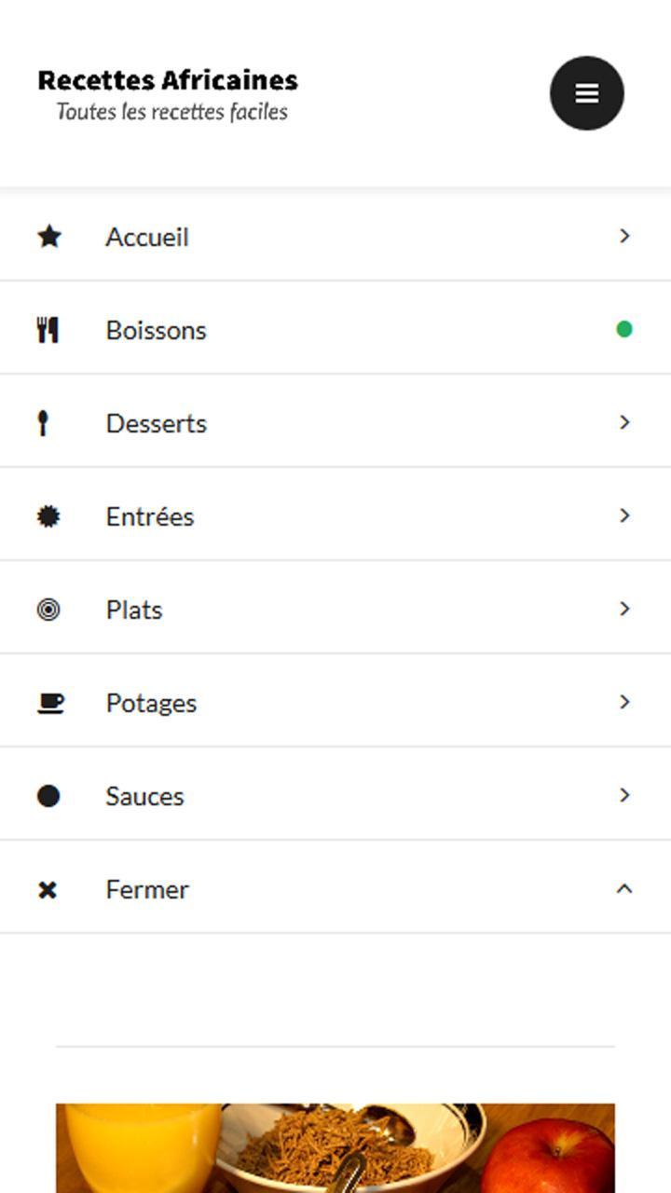Open the breakfast photo thumbnail below the menu
This screenshot has width=671, height=1193.
coord(335,1146)
